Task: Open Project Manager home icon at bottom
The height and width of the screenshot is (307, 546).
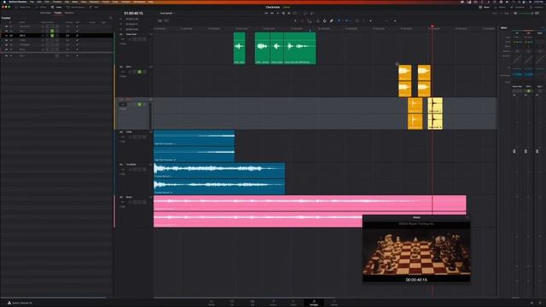Action: tap(531, 303)
